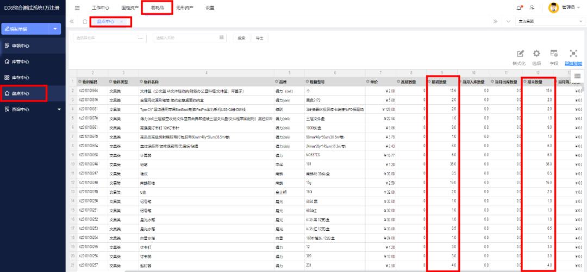Click the user profile icon beside the bell
The width and height of the screenshot is (587, 272).
[532, 8]
